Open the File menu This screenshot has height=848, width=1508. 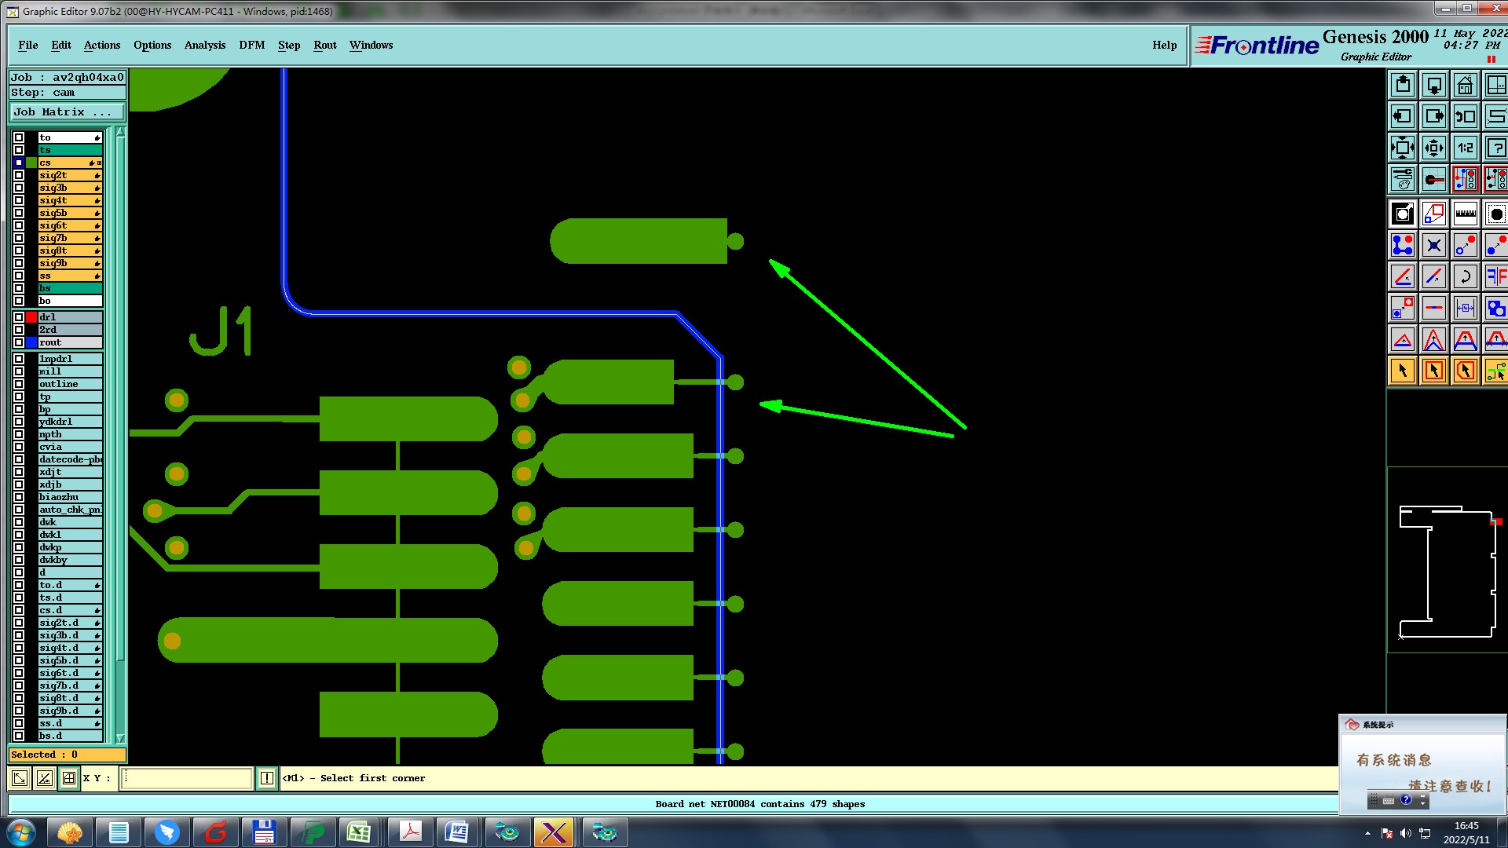[x=28, y=45]
